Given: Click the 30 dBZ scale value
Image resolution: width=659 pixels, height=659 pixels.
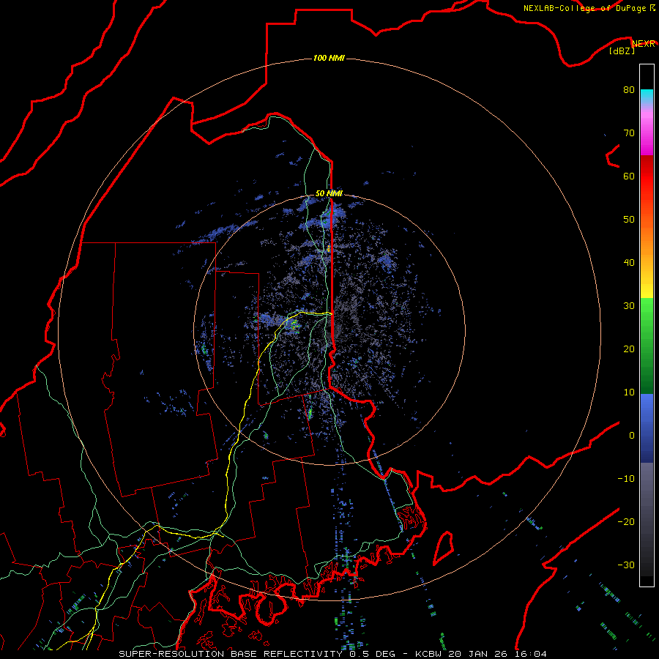Looking at the screenshot, I should [629, 305].
